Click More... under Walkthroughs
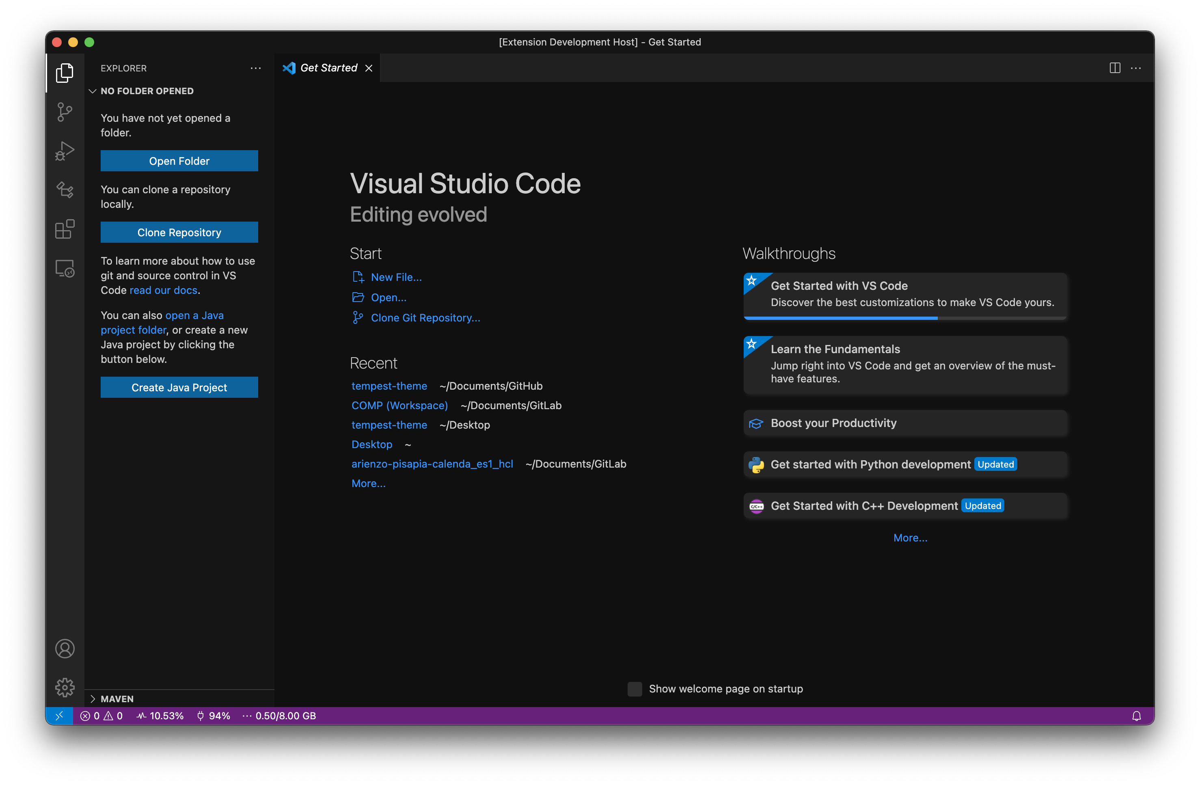The image size is (1200, 785). point(910,537)
